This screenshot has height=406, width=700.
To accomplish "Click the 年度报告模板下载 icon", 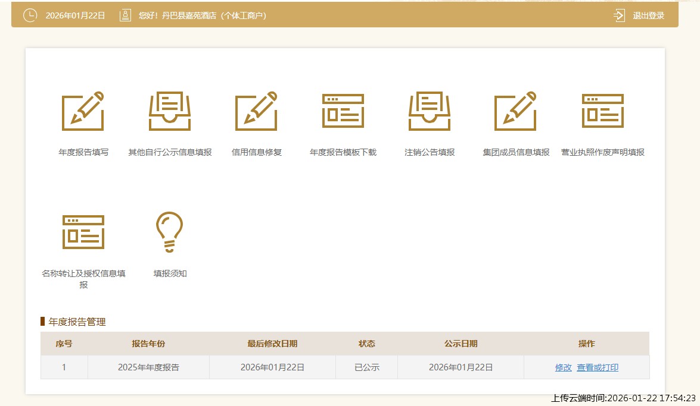I will pyautogui.click(x=343, y=112).
